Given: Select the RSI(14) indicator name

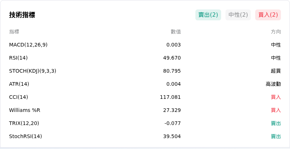Looking at the screenshot, I should click(x=18, y=58).
